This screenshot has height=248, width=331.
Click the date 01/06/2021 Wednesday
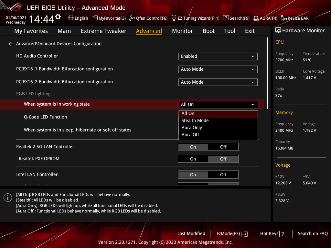pos(16,20)
